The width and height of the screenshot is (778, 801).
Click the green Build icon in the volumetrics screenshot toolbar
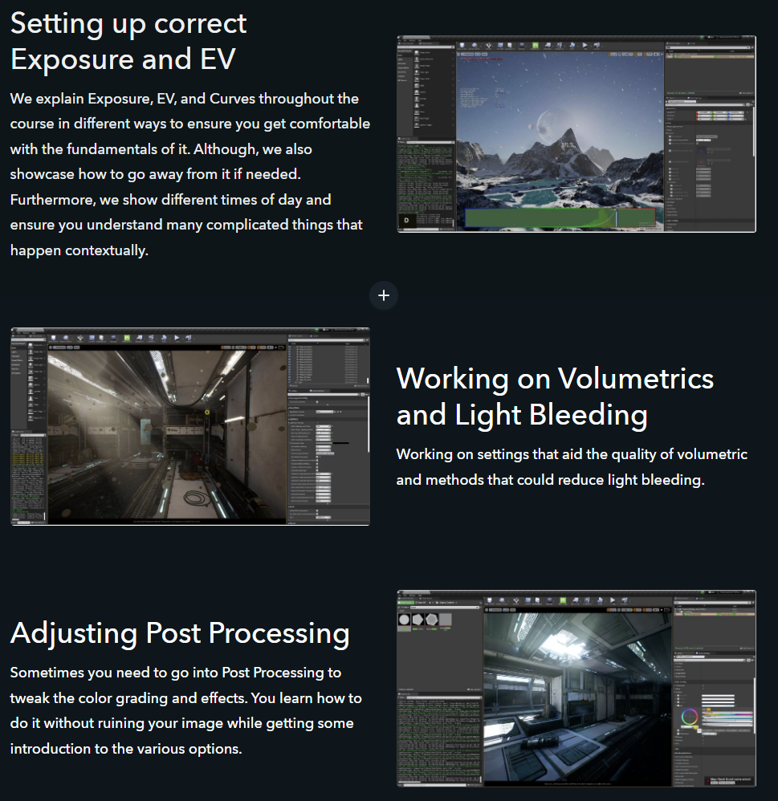[127, 339]
